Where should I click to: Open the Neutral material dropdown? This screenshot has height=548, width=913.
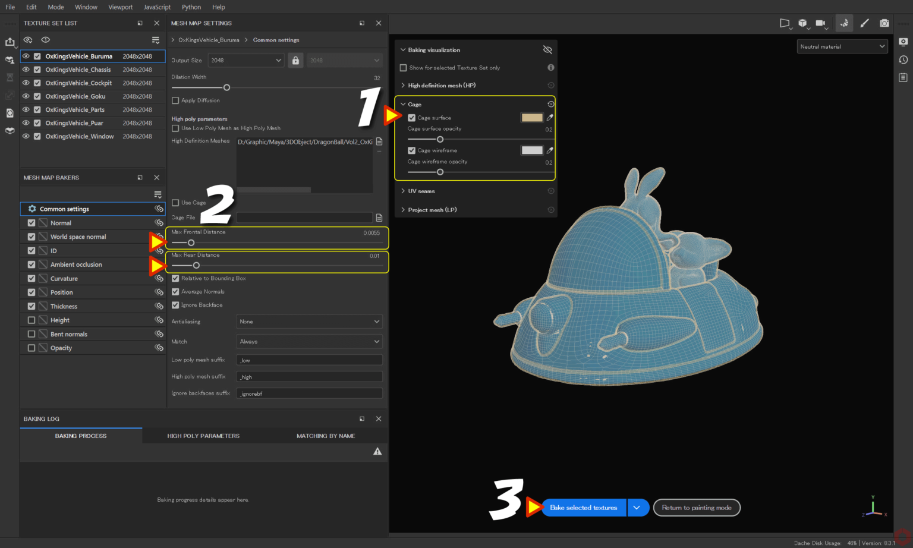[x=842, y=46]
